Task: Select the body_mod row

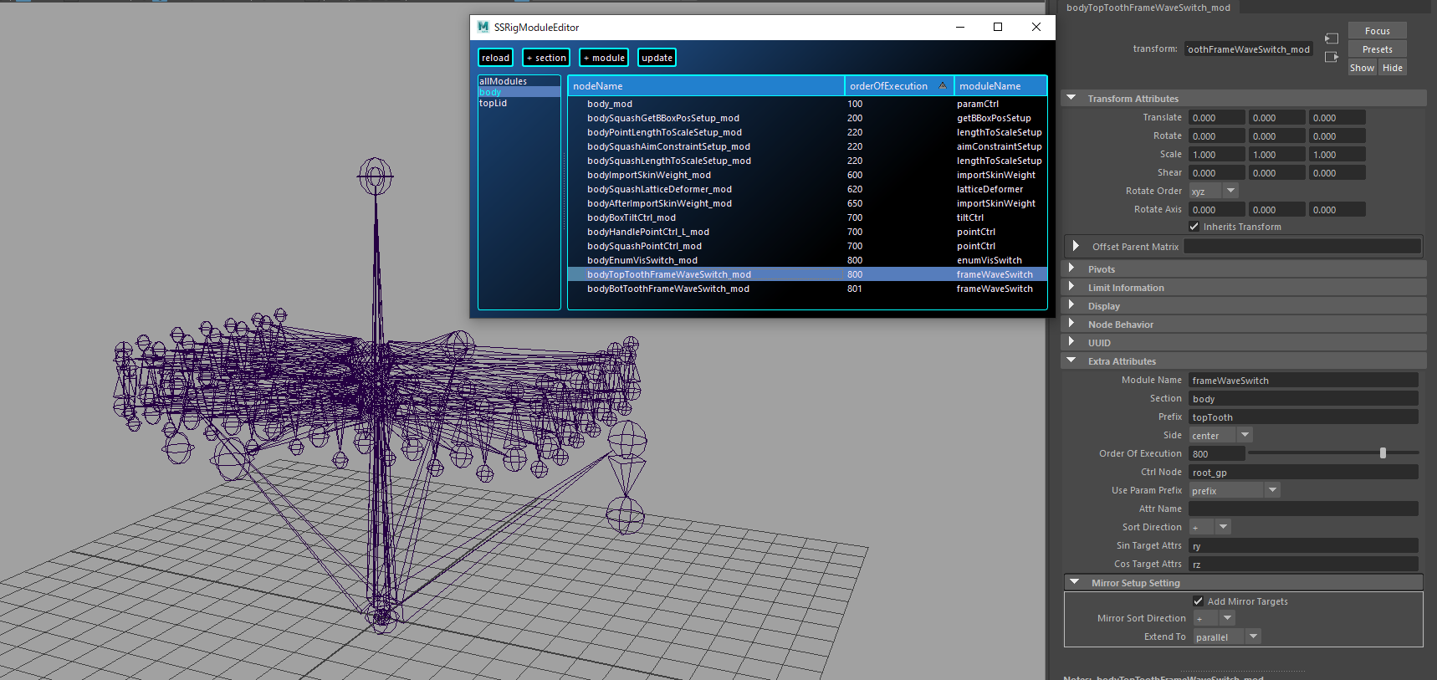Action: (807, 104)
